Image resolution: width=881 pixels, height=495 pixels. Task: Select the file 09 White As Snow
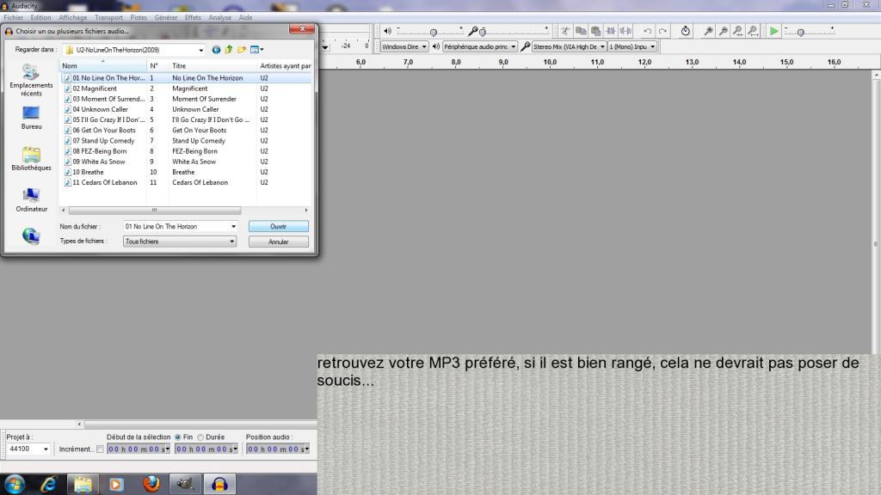[x=98, y=162]
